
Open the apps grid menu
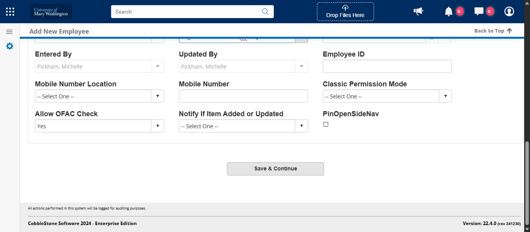coord(10,12)
